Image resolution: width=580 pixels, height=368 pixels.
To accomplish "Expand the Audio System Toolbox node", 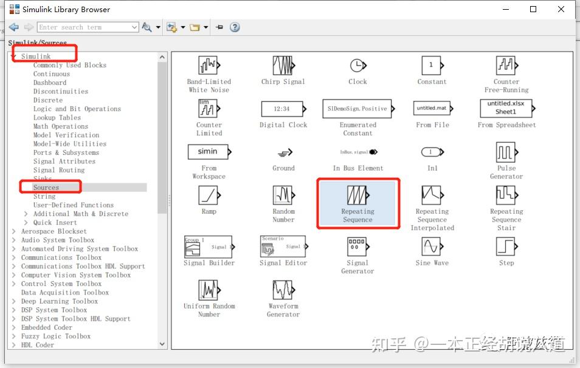I will point(14,240).
